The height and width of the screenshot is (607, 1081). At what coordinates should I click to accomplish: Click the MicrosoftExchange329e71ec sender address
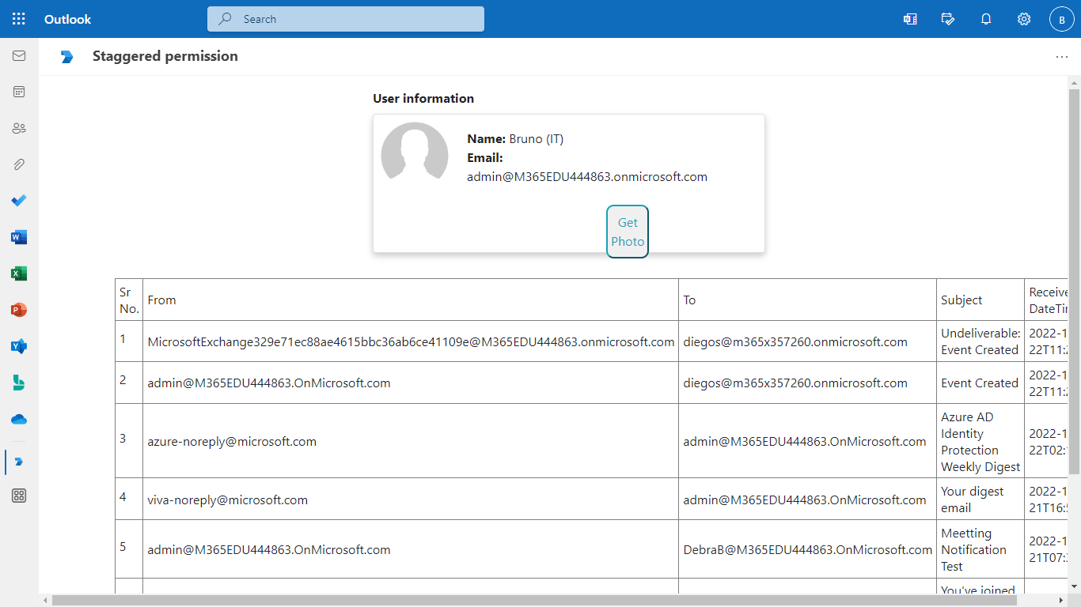pos(411,341)
